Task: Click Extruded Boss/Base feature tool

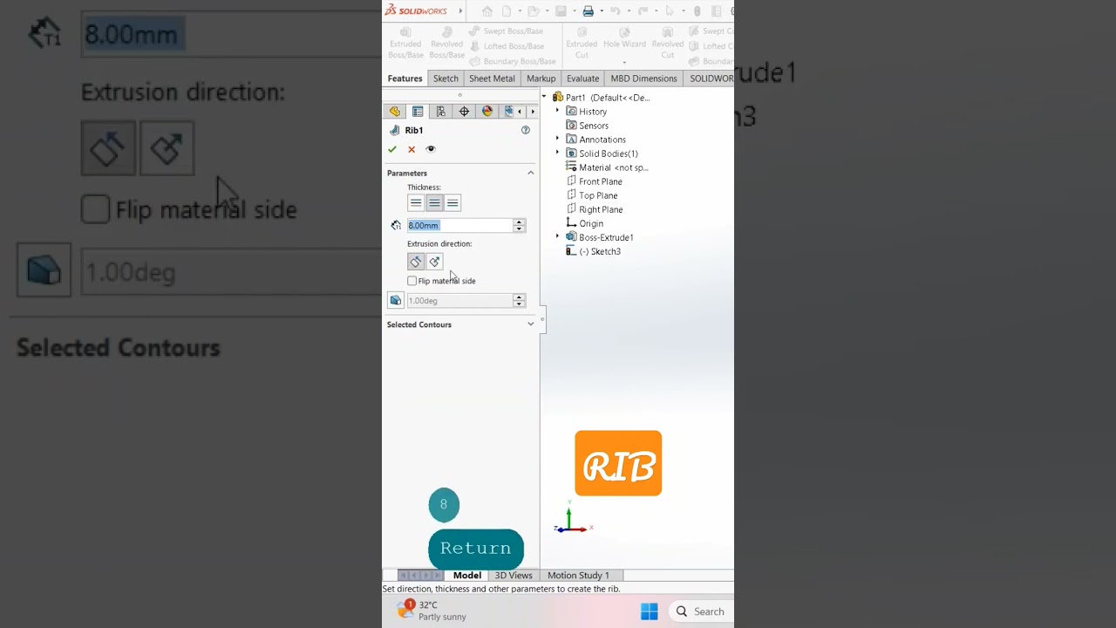Action: pos(405,44)
